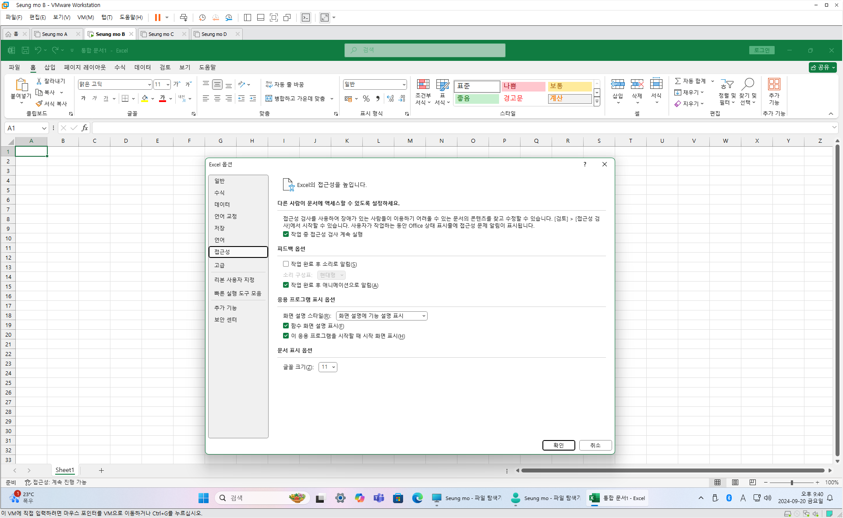Viewport: 843px width, 518px height.
Task: Click the AutoSum sigma icon
Action: tap(677, 81)
